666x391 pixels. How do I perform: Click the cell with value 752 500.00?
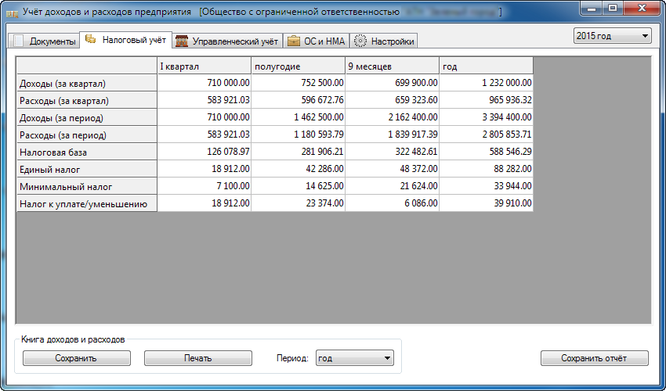pyautogui.click(x=299, y=83)
